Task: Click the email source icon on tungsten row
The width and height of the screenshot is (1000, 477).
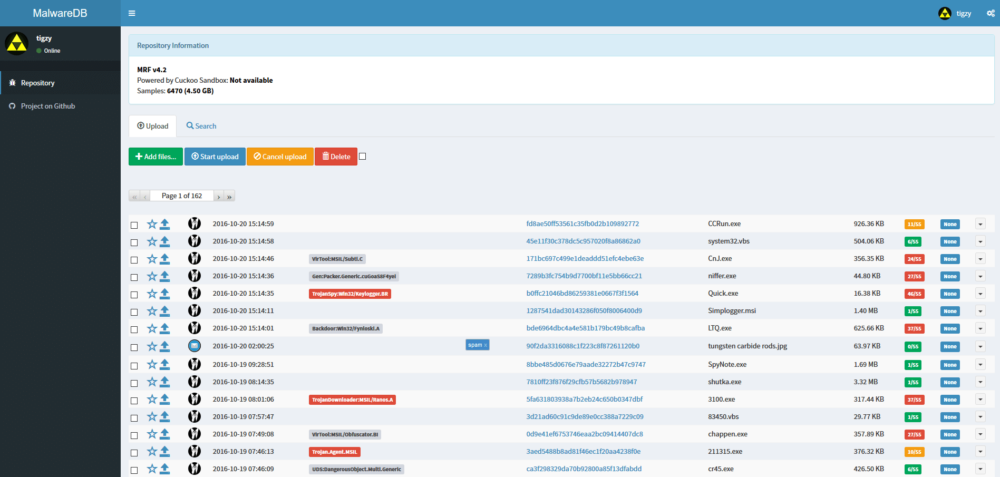Action: (x=195, y=346)
